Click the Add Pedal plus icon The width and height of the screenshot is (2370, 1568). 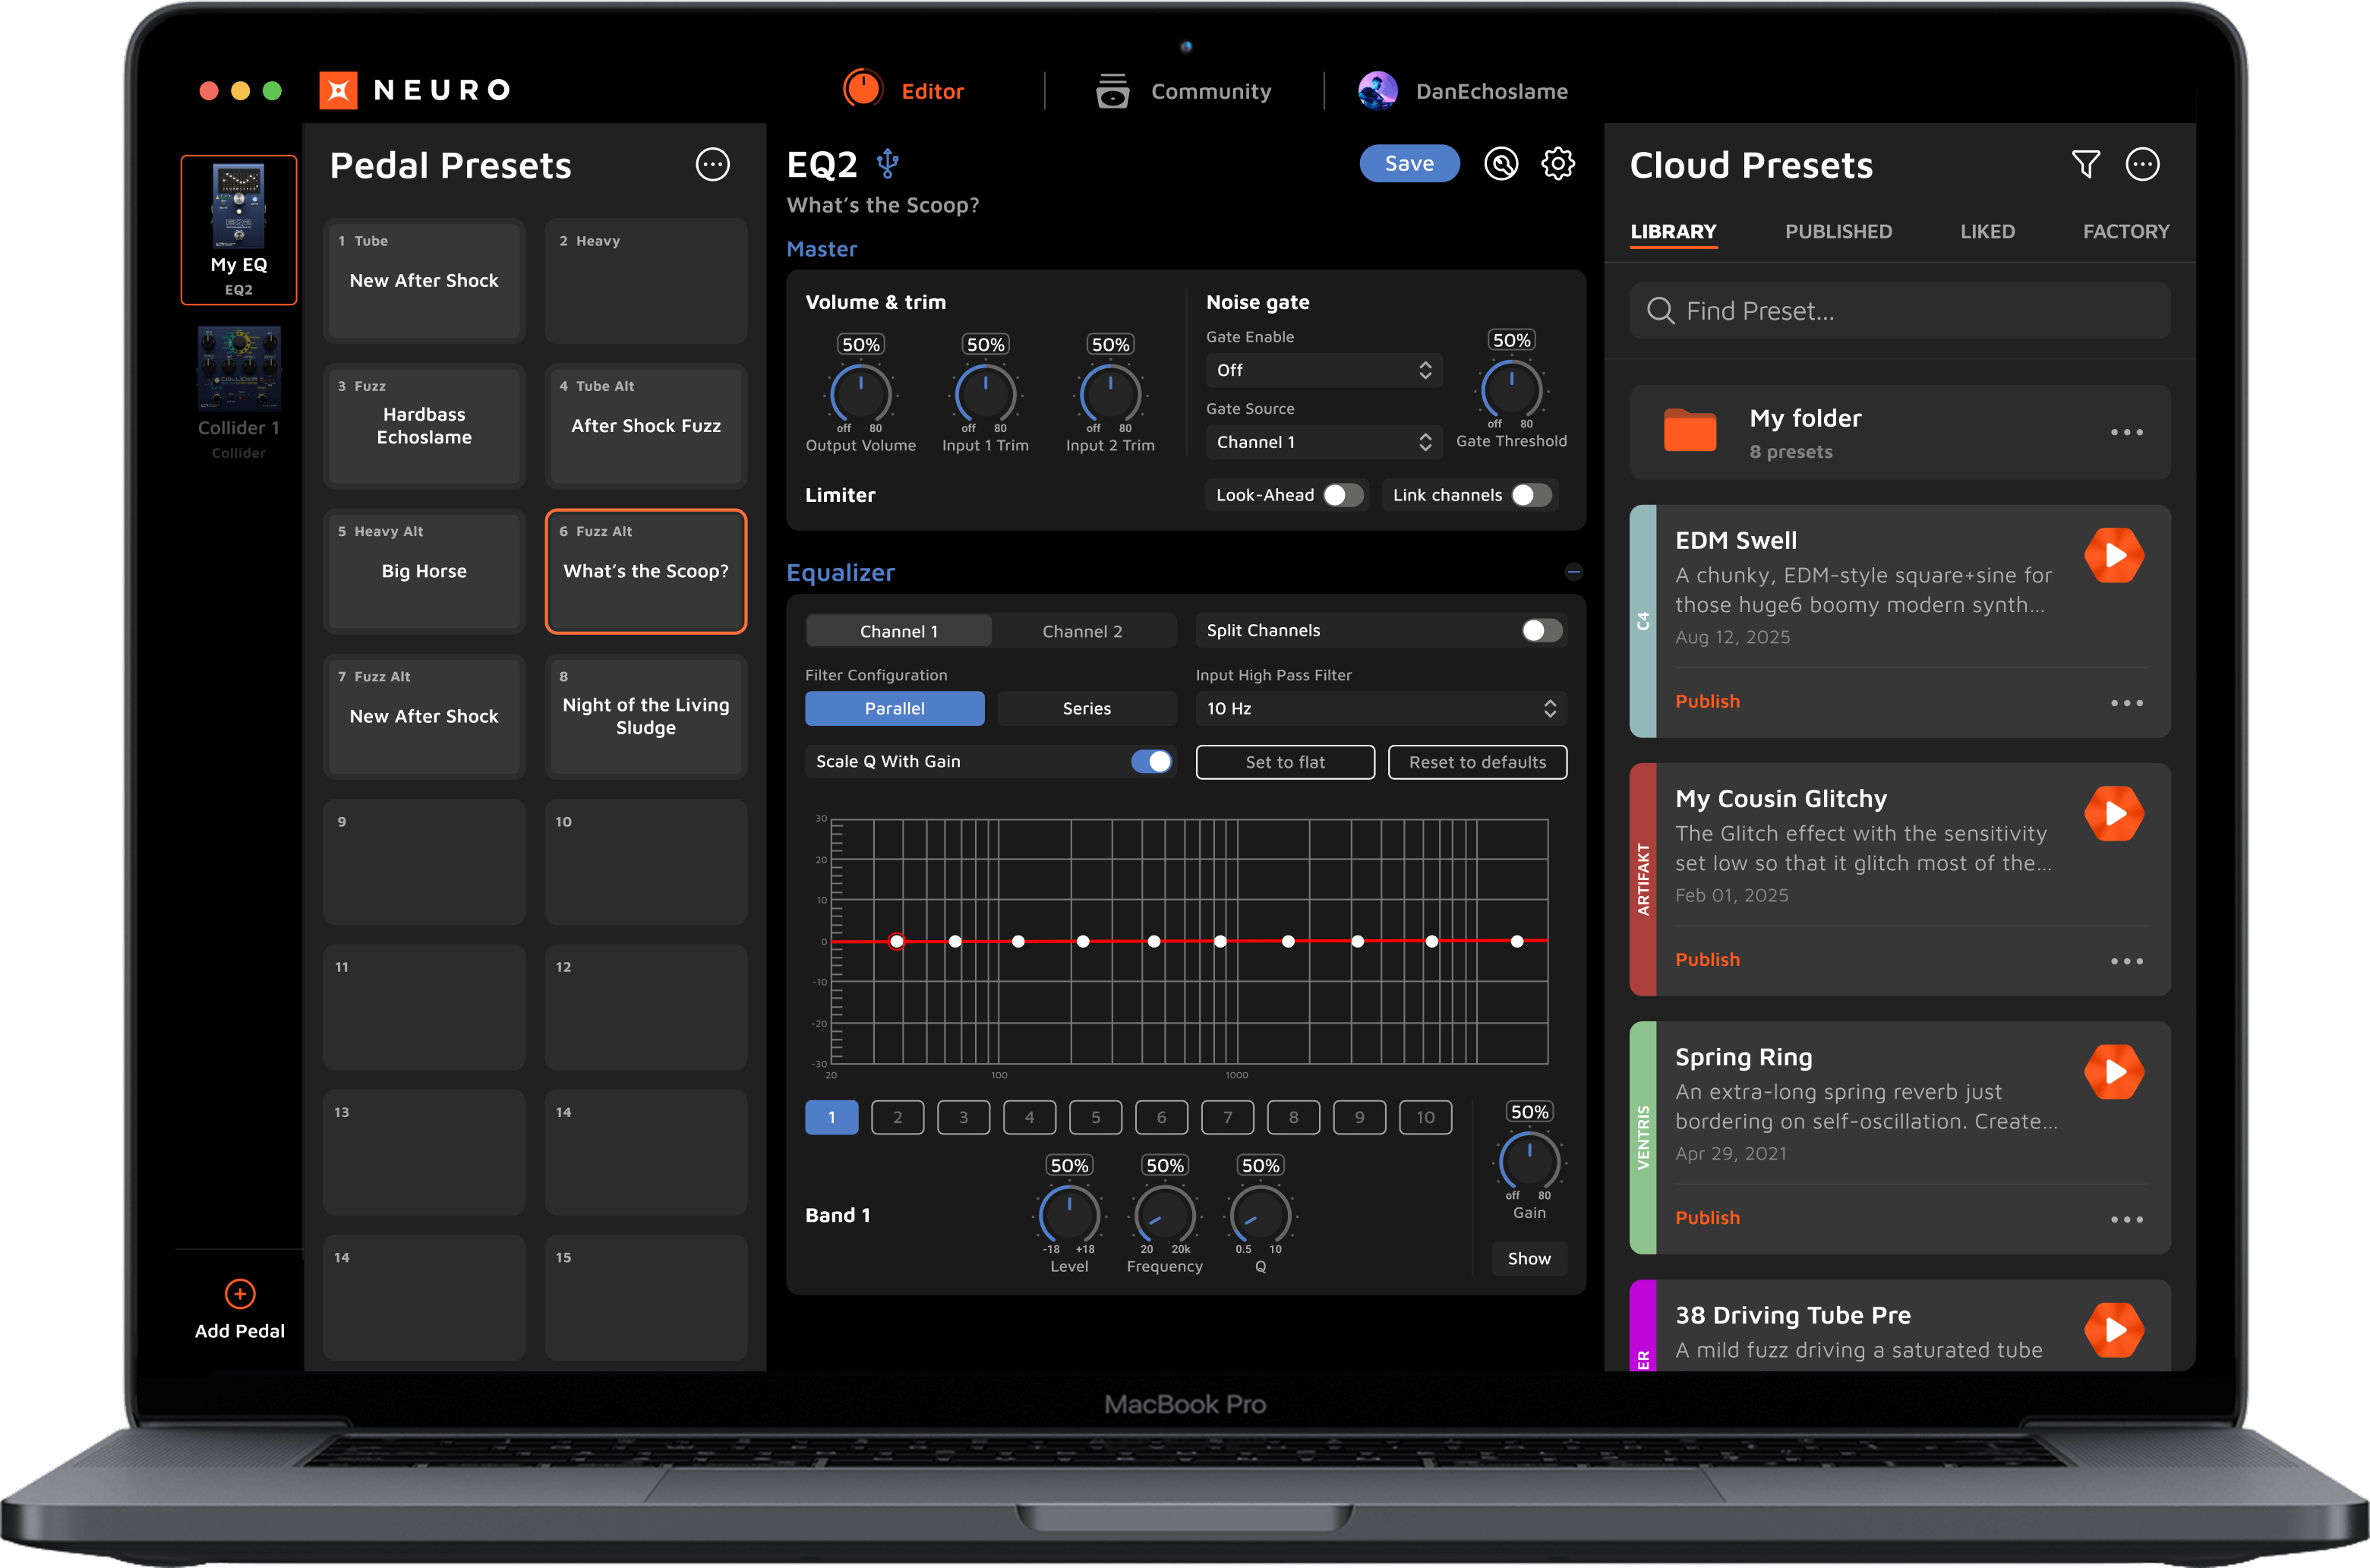click(239, 1293)
